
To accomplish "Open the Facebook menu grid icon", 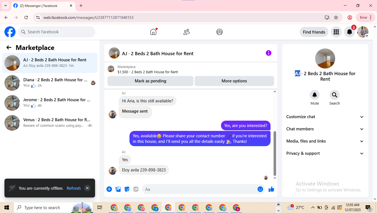I will (336, 32).
